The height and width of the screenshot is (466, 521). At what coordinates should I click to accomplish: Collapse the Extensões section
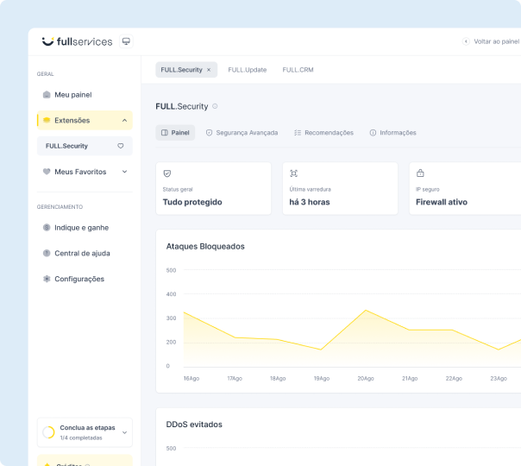point(124,121)
